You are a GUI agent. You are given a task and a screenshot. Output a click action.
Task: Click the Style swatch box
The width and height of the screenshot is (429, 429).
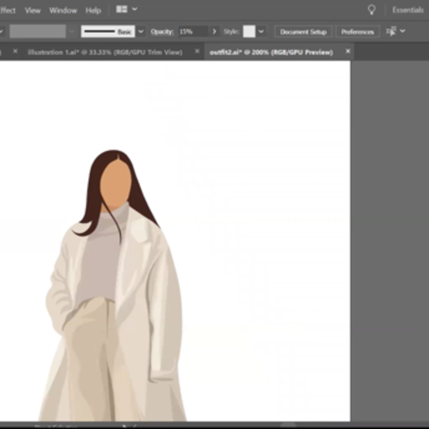coord(249,31)
